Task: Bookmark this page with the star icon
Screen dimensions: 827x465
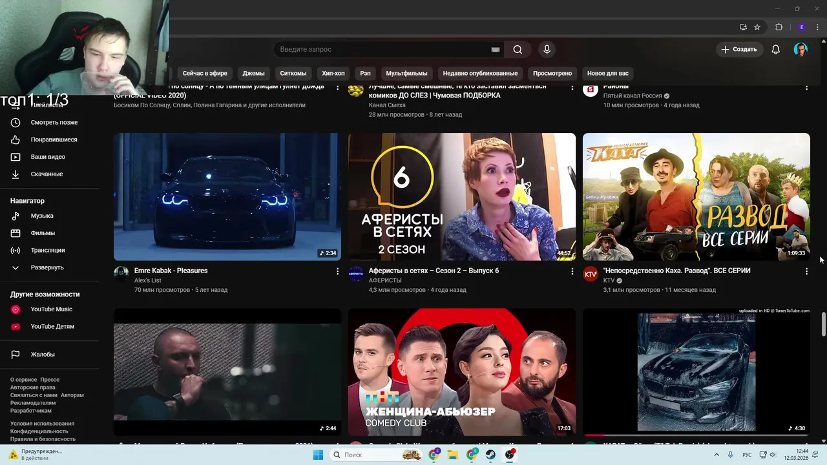Action: tap(757, 27)
